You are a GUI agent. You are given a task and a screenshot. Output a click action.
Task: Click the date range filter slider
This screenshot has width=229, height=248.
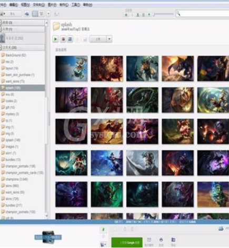pos(163,14)
